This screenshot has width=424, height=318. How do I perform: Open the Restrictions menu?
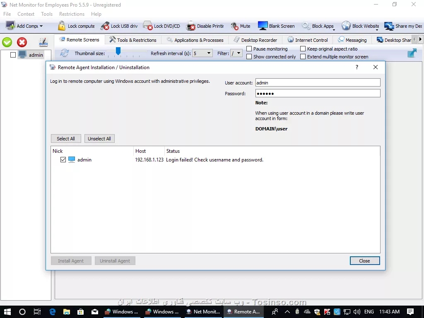[72, 14]
